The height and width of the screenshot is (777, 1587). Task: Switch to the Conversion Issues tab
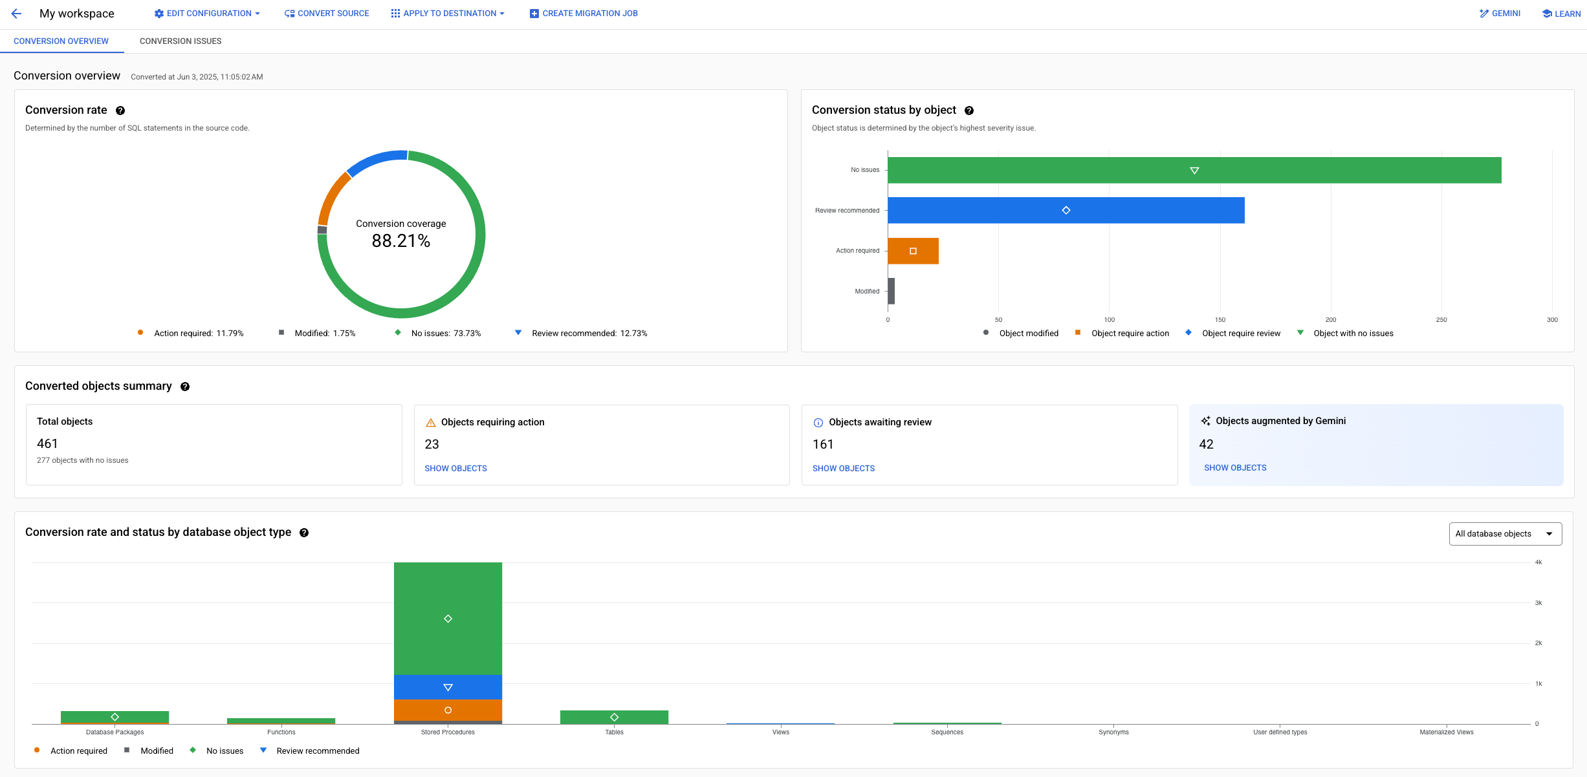[x=181, y=41]
